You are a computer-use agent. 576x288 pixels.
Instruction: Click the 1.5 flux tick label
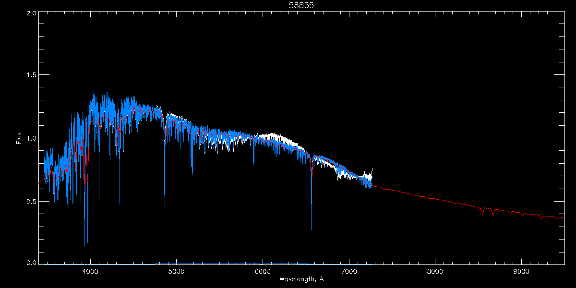(32, 75)
